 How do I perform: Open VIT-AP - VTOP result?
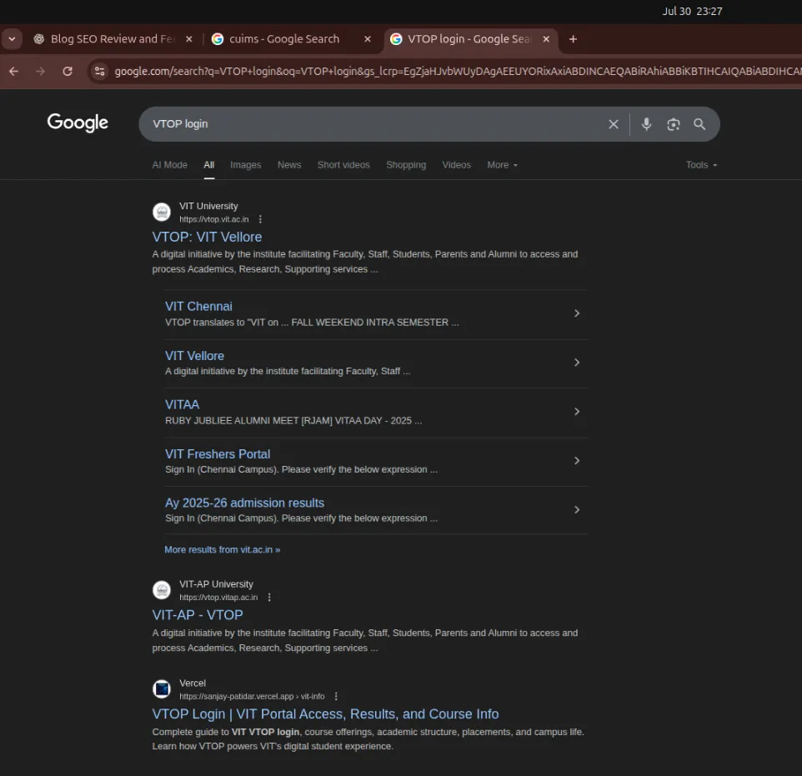pos(198,615)
